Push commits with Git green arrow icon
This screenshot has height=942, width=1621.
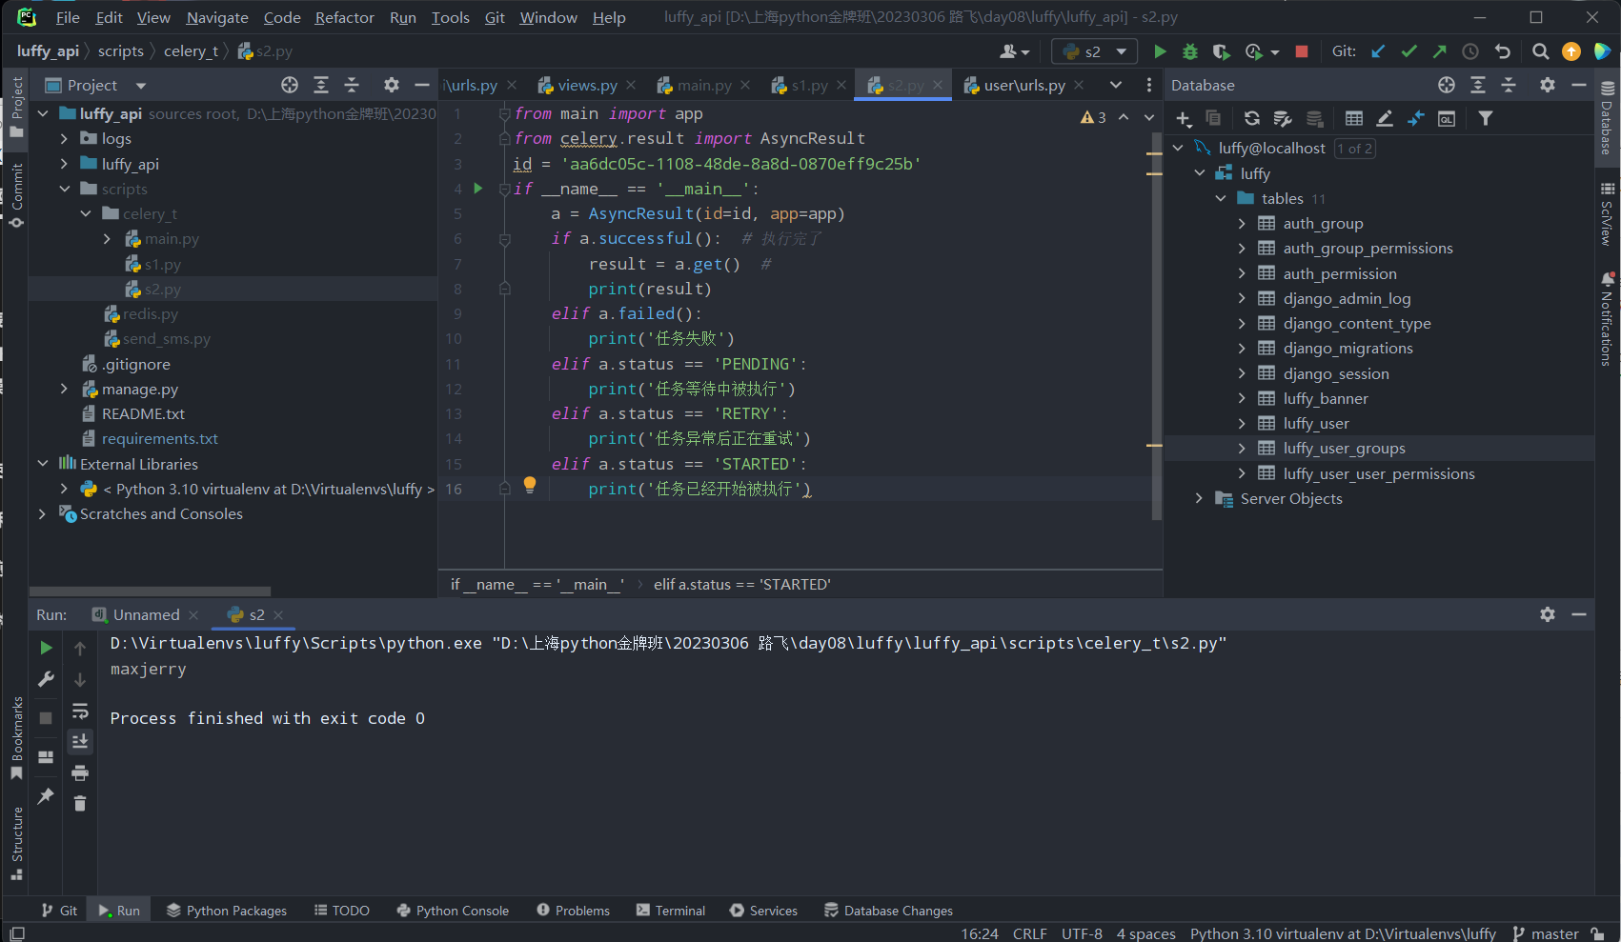click(x=1439, y=51)
